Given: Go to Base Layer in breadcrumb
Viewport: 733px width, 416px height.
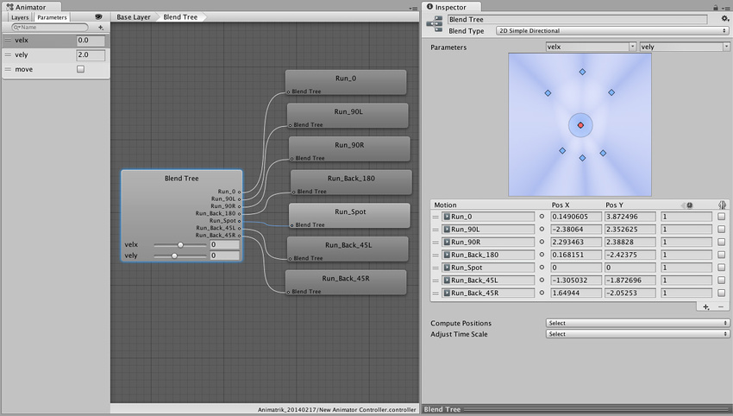Looking at the screenshot, I should [134, 17].
